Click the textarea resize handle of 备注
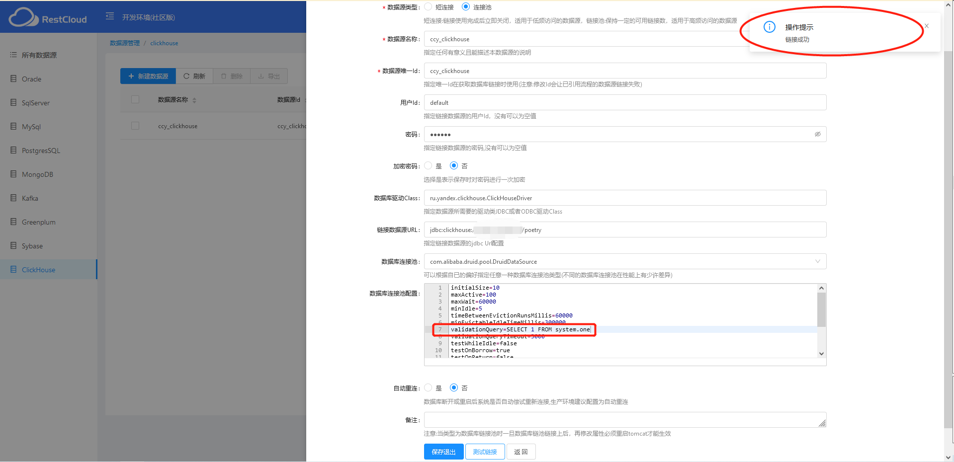Image resolution: width=954 pixels, height=462 pixels. [822, 423]
